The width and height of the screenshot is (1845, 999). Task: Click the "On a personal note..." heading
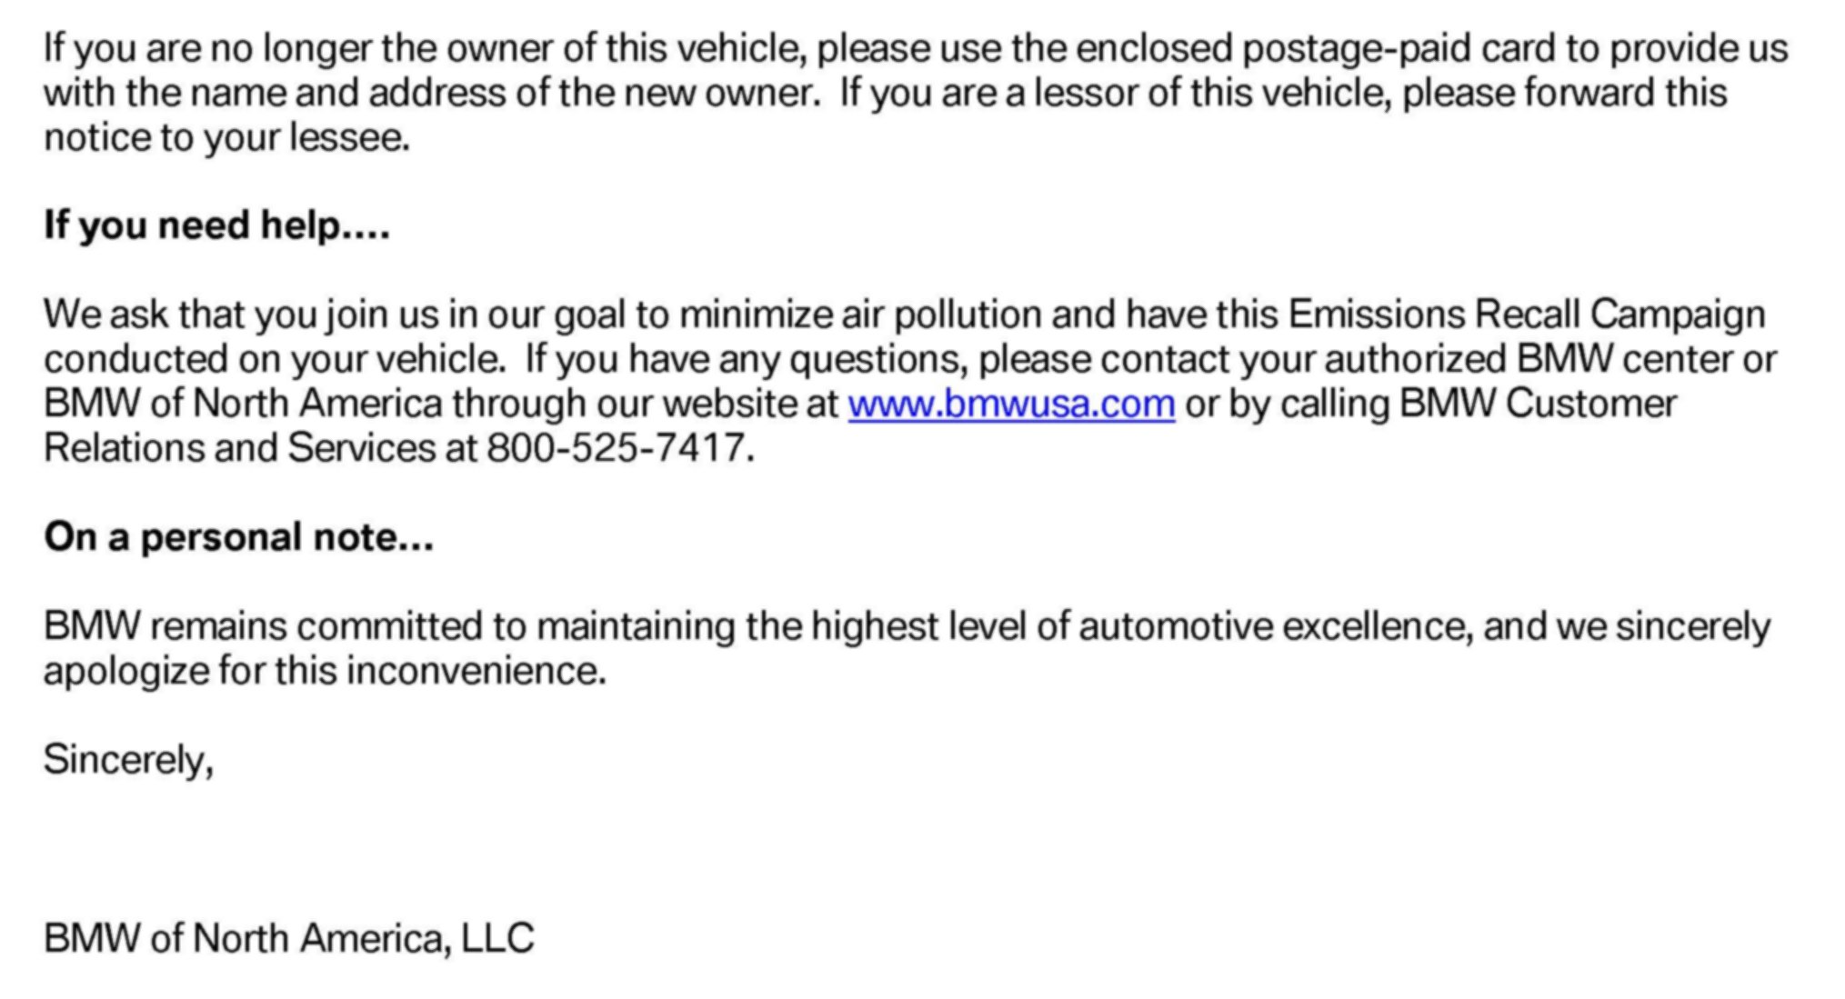click(238, 537)
